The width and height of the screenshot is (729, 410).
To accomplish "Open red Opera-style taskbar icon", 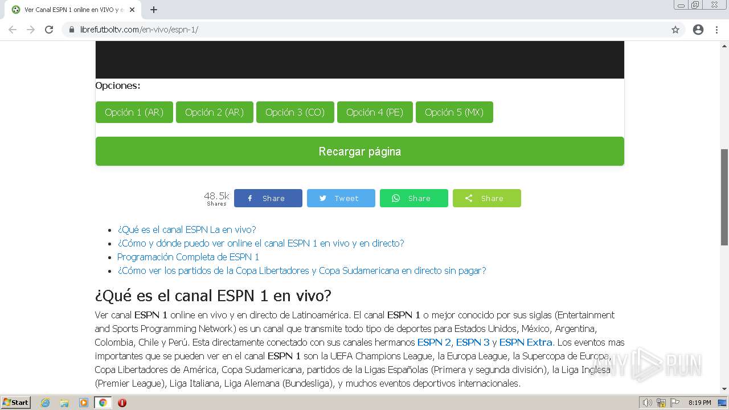I will [122, 403].
